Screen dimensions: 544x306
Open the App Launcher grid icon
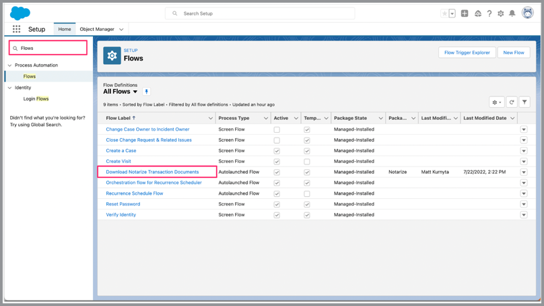[17, 30]
